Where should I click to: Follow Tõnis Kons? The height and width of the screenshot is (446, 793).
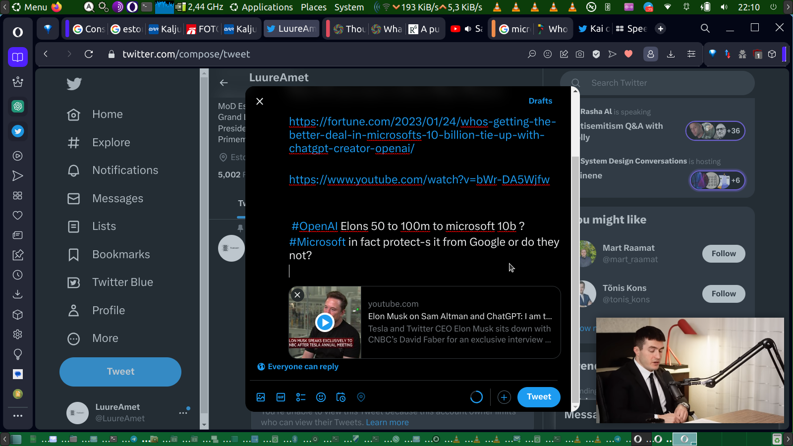(724, 294)
